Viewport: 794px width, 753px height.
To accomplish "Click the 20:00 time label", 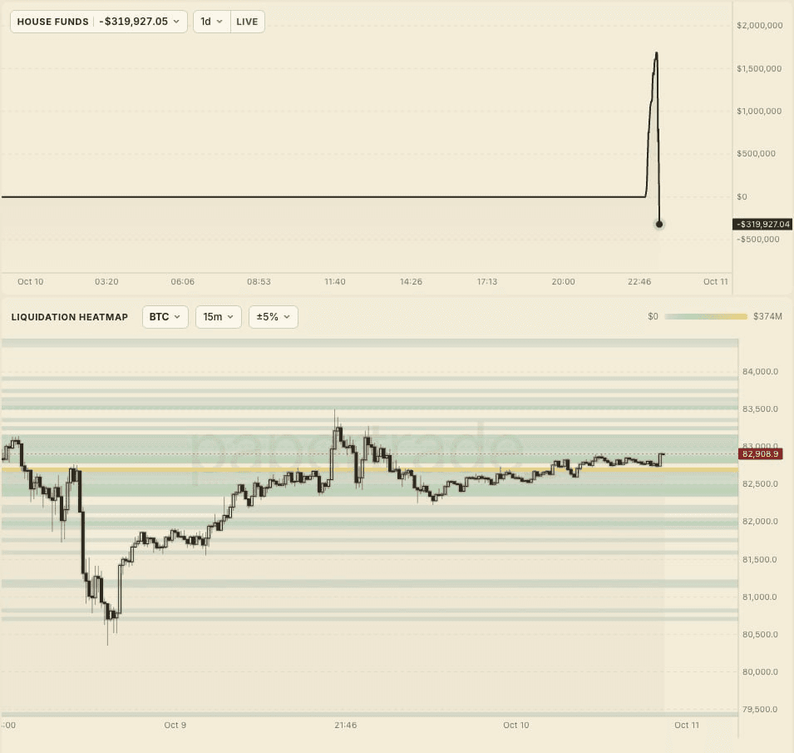I will pyautogui.click(x=563, y=282).
